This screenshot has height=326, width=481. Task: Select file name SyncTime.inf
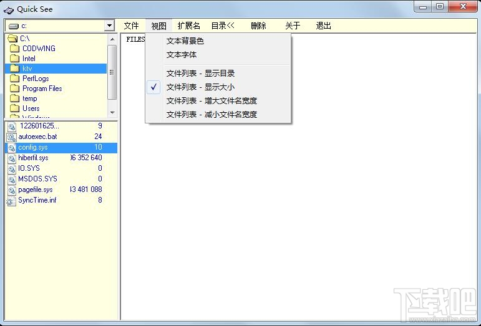[x=37, y=200]
